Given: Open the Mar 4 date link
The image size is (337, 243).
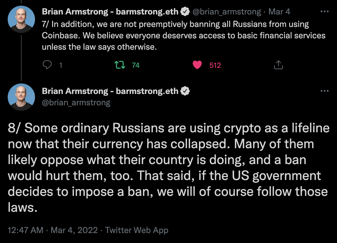Looking at the screenshot, I should pos(279,12).
